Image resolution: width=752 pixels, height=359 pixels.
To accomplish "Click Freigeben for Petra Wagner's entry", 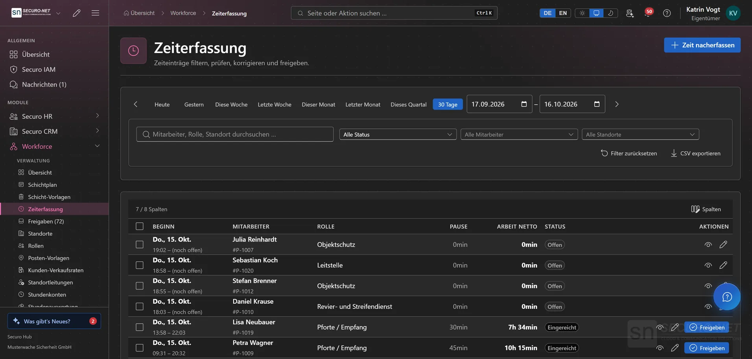I will (x=706, y=348).
